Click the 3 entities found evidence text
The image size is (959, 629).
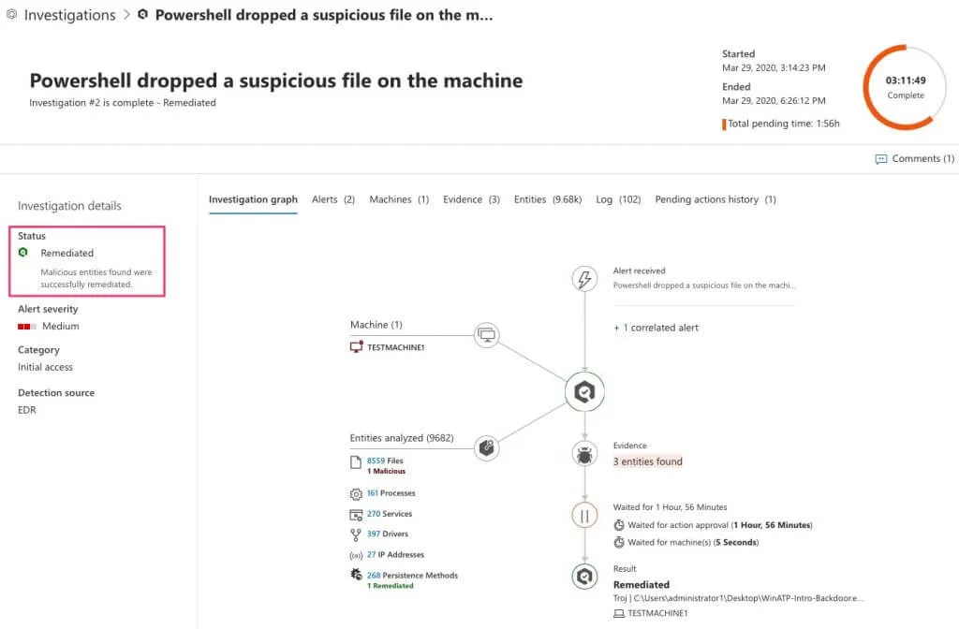click(x=648, y=461)
